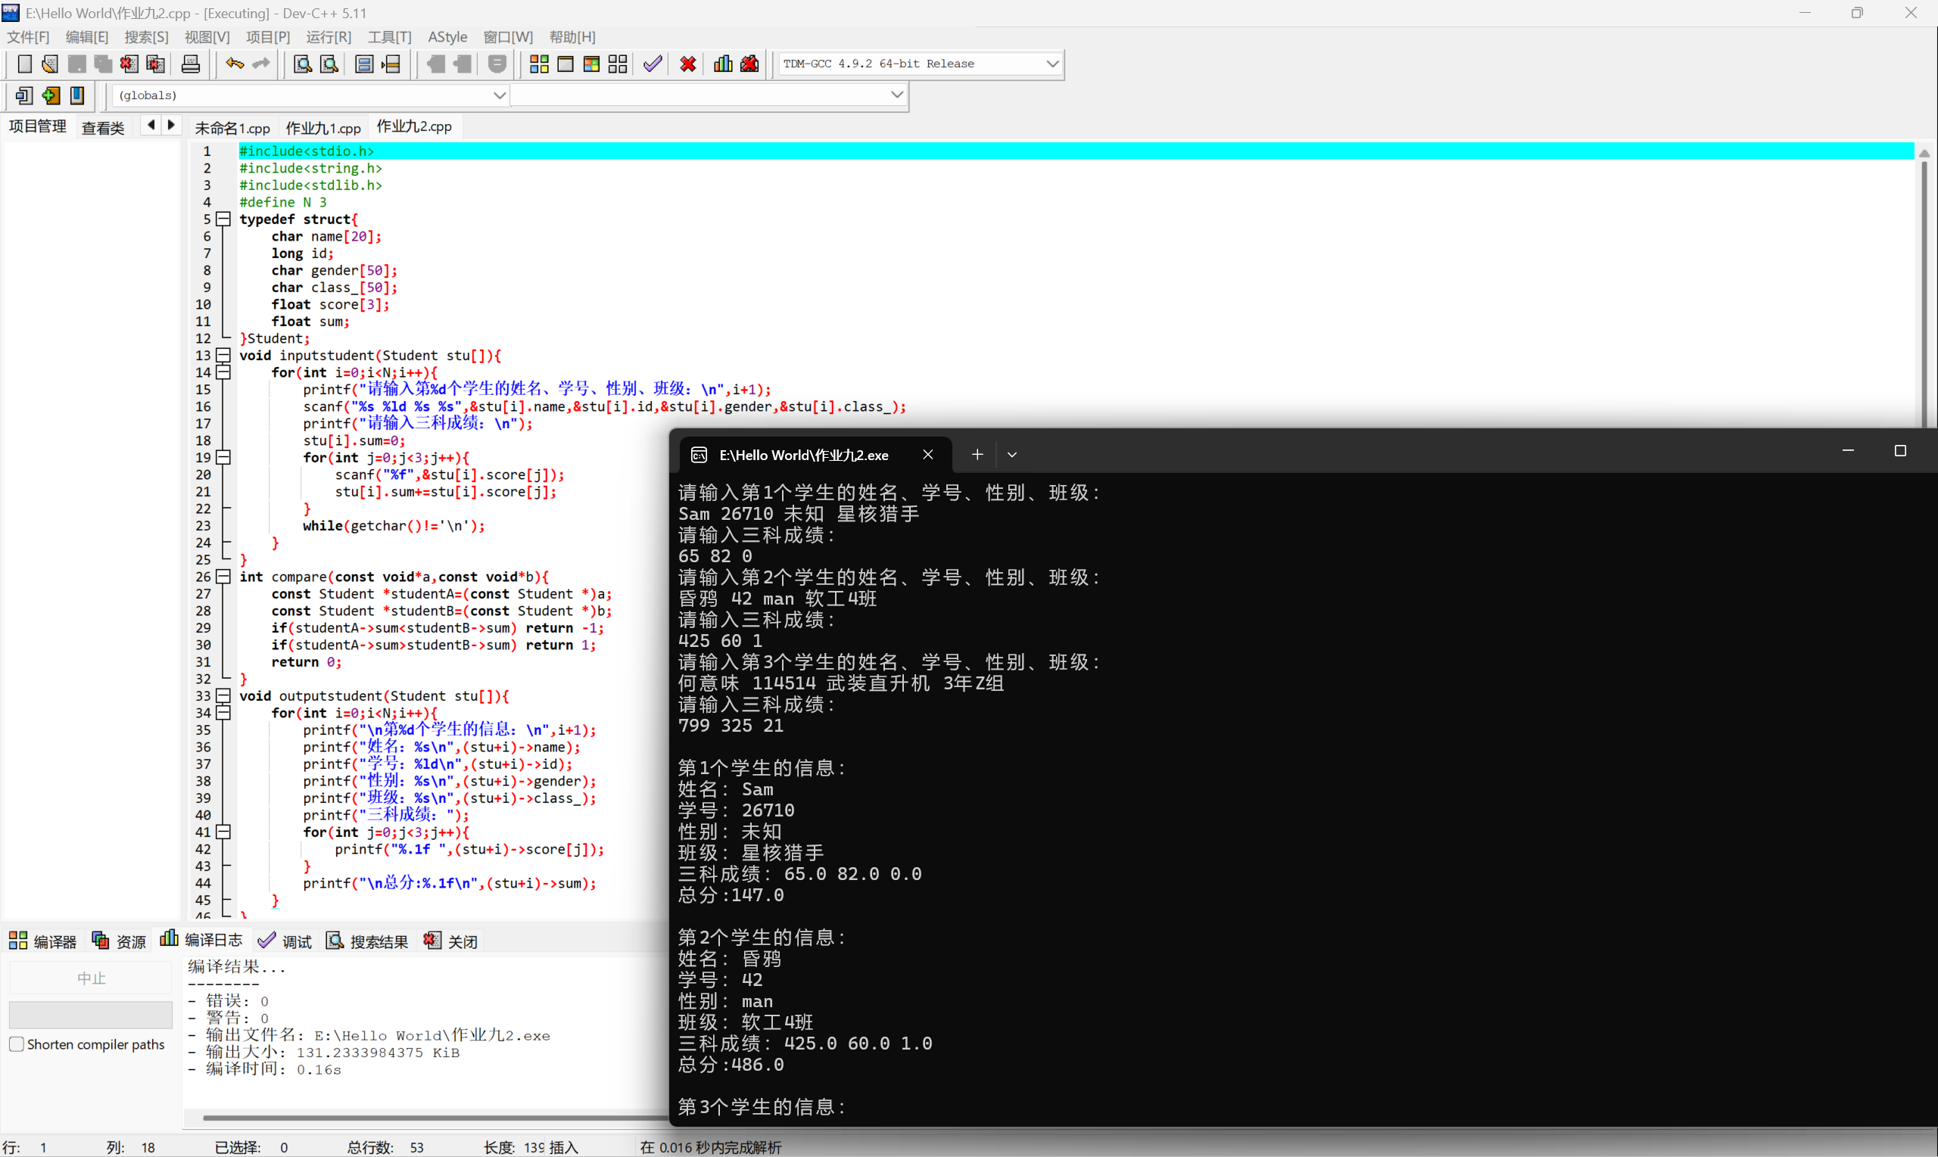
Task: Click the bar chart profile analysis icon
Action: click(723, 64)
